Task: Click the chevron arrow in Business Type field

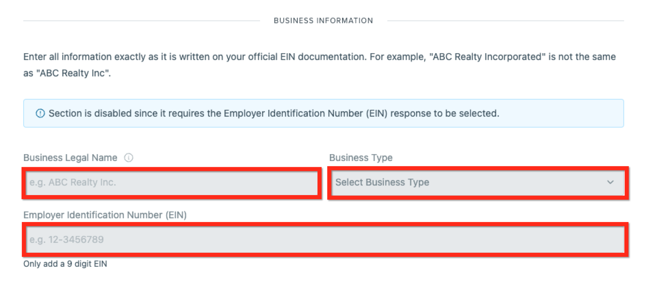Action: pos(610,182)
